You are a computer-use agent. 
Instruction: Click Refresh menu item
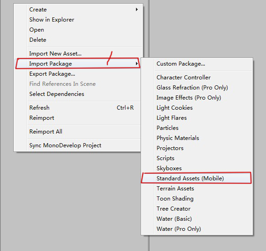tap(39, 108)
